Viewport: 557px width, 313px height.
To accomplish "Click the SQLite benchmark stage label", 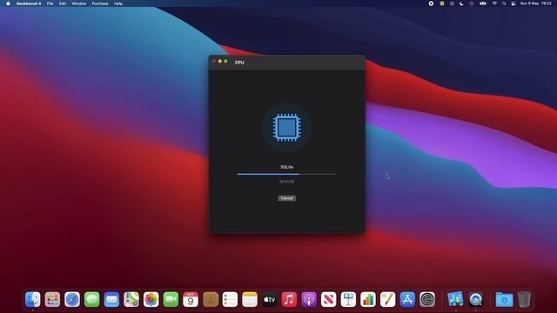I will coord(286,167).
